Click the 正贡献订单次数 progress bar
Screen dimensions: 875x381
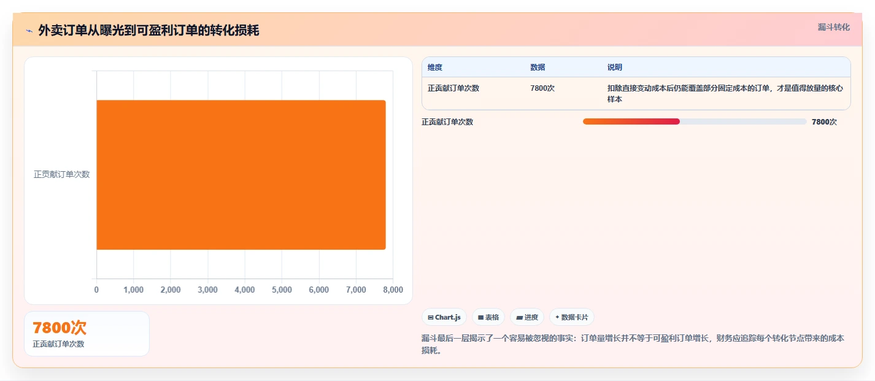pyautogui.click(x=695, y=121)
